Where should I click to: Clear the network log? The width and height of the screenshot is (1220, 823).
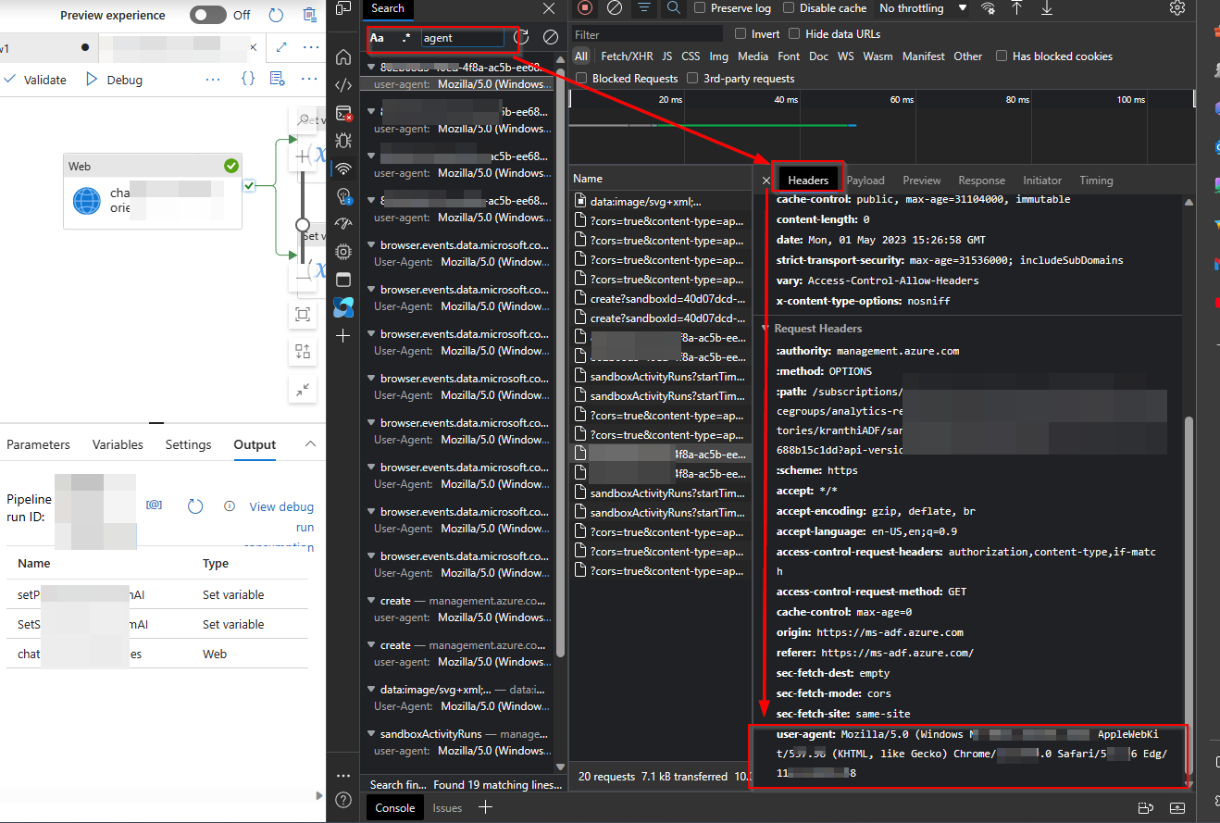tap(615, 8)
